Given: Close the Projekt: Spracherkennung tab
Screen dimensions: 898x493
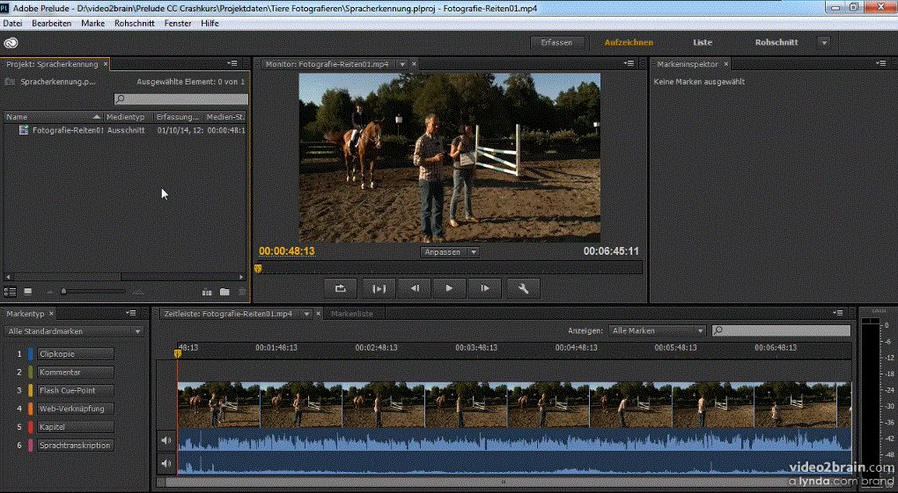Looking at the screenshot, I should pos(106,64).
